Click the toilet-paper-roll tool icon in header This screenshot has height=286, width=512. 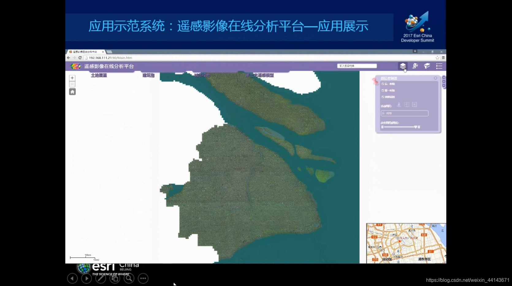click(415, 66)
